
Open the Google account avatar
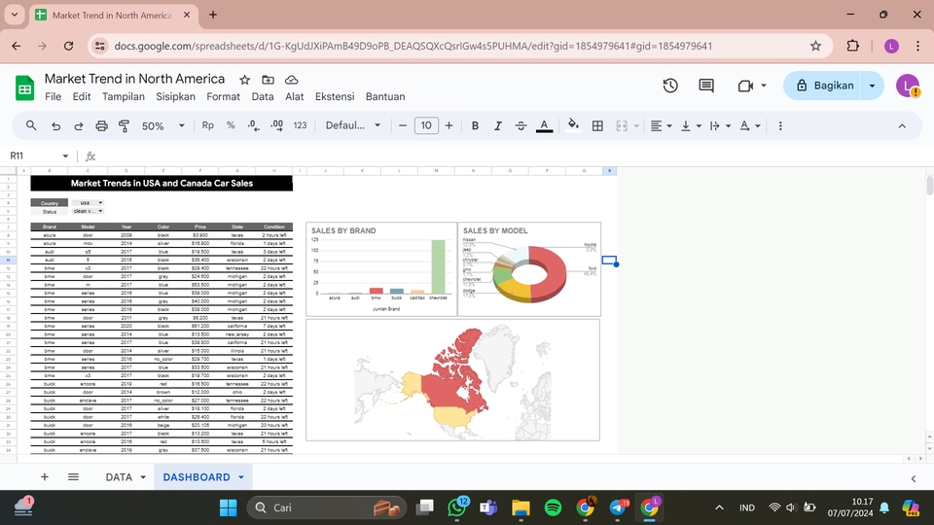(908, 86)
